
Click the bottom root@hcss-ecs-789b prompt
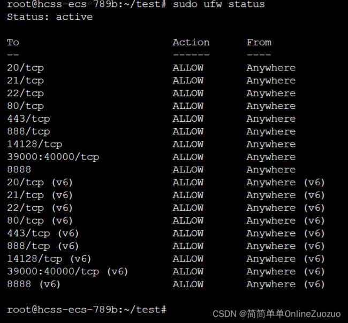pyautogui.click(x=87, y=310)
